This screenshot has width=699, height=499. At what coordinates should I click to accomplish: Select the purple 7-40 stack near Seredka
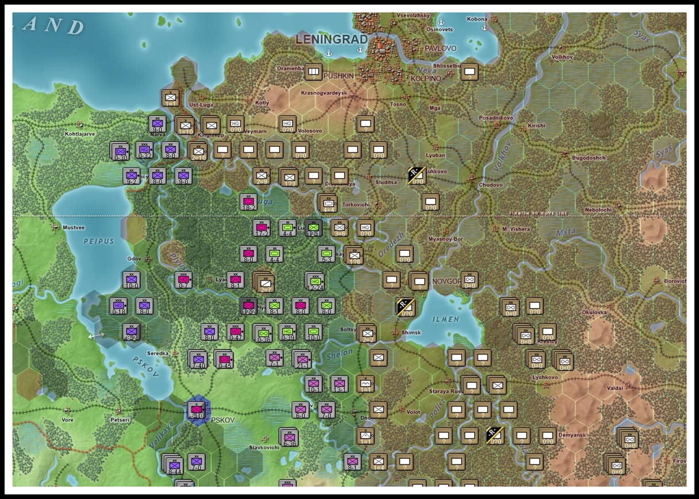(x=198, y=359)
